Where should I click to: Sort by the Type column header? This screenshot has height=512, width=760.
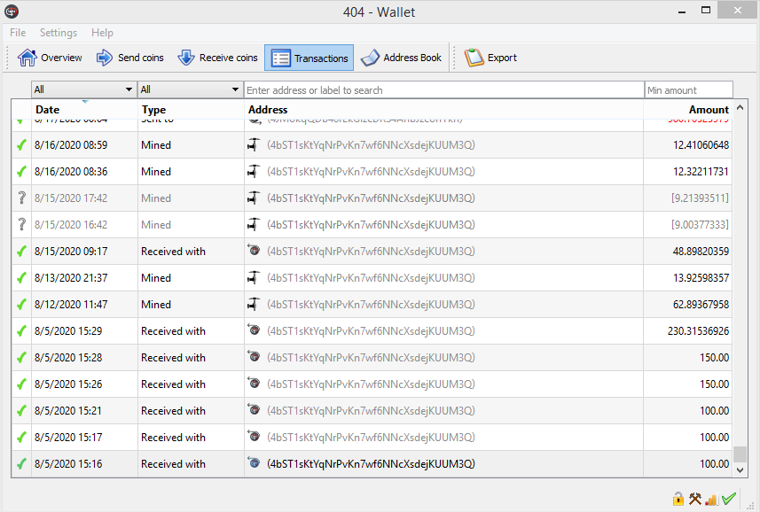(x=191, y=109)
